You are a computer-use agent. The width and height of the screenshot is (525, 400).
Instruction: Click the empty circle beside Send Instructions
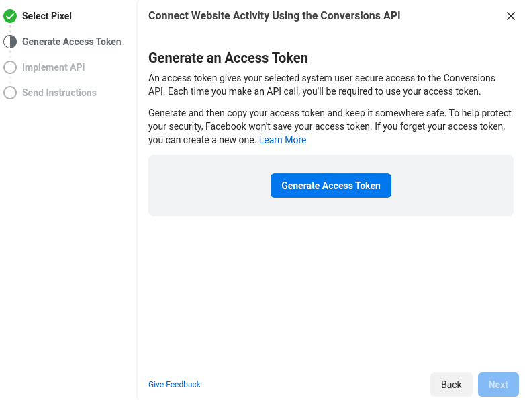point(10,93)
